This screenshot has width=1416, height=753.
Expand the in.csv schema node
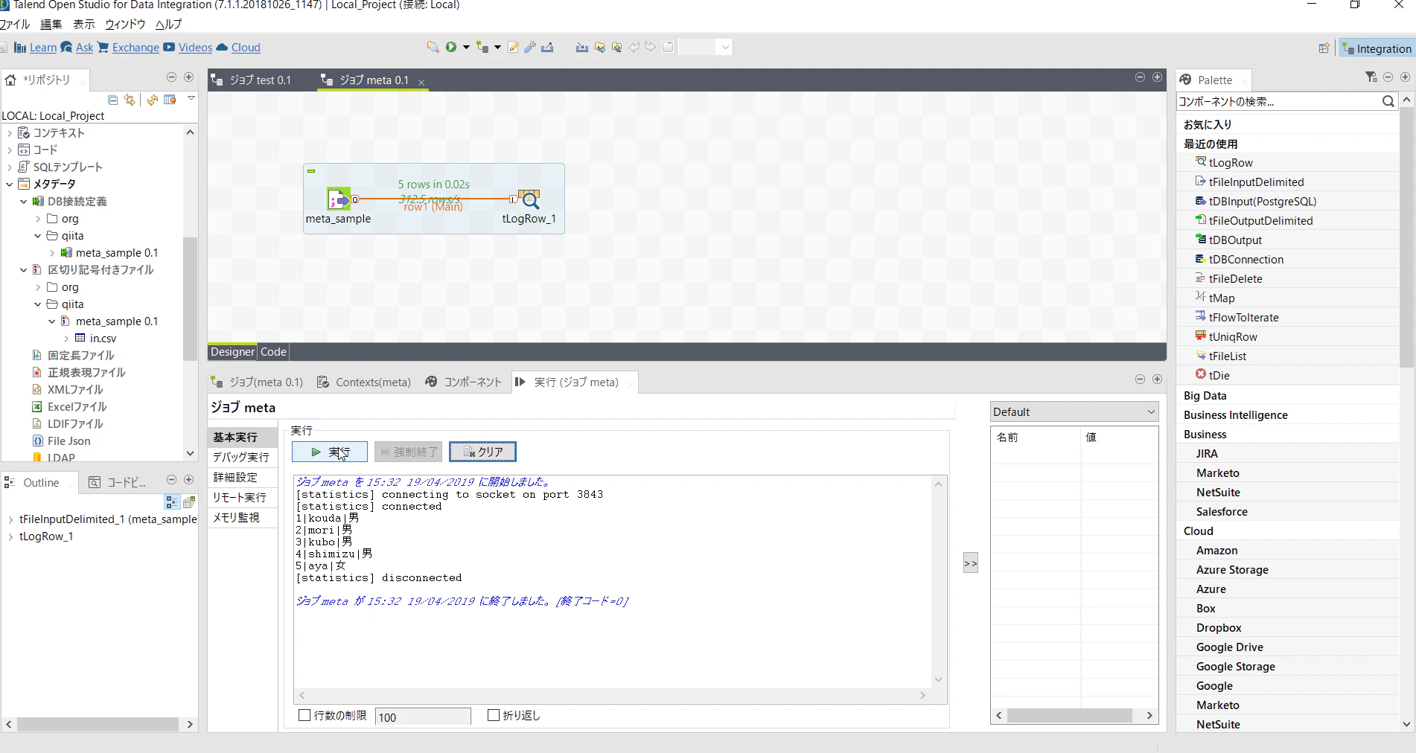(x=66, y=339)
